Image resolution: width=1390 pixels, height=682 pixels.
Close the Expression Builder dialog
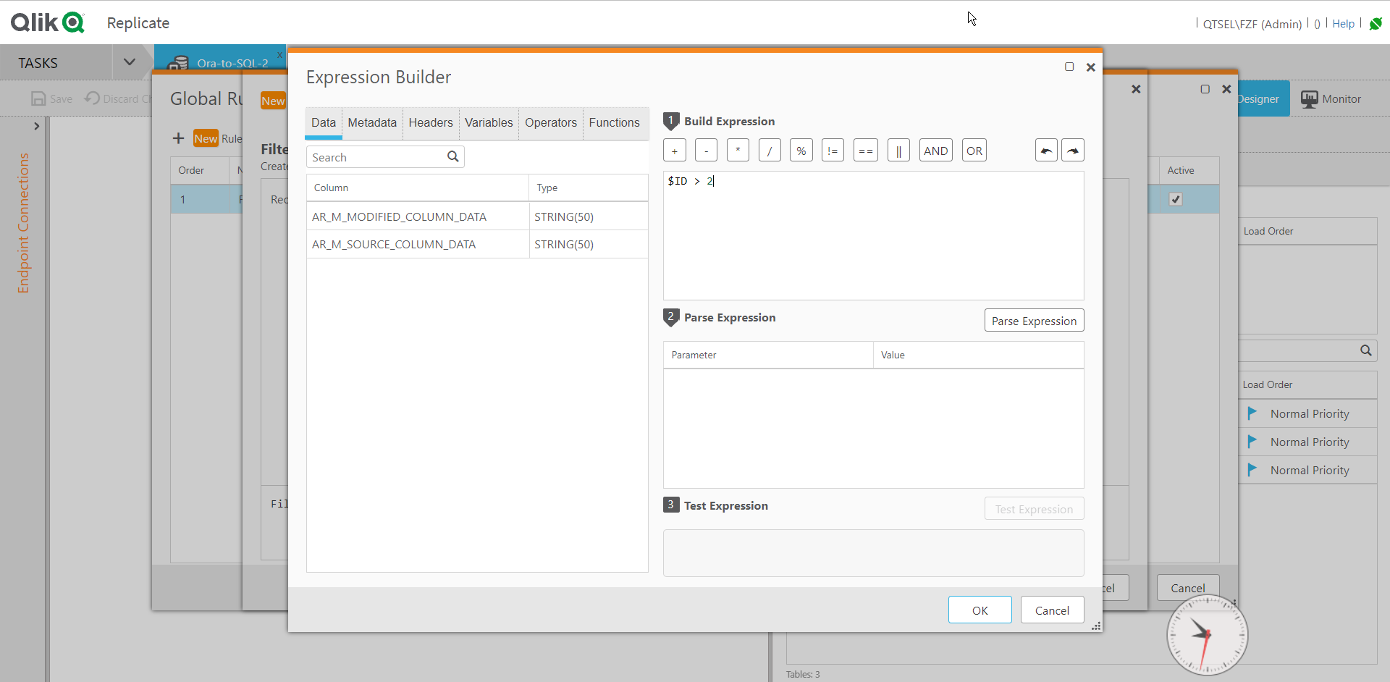point(1091,67)
